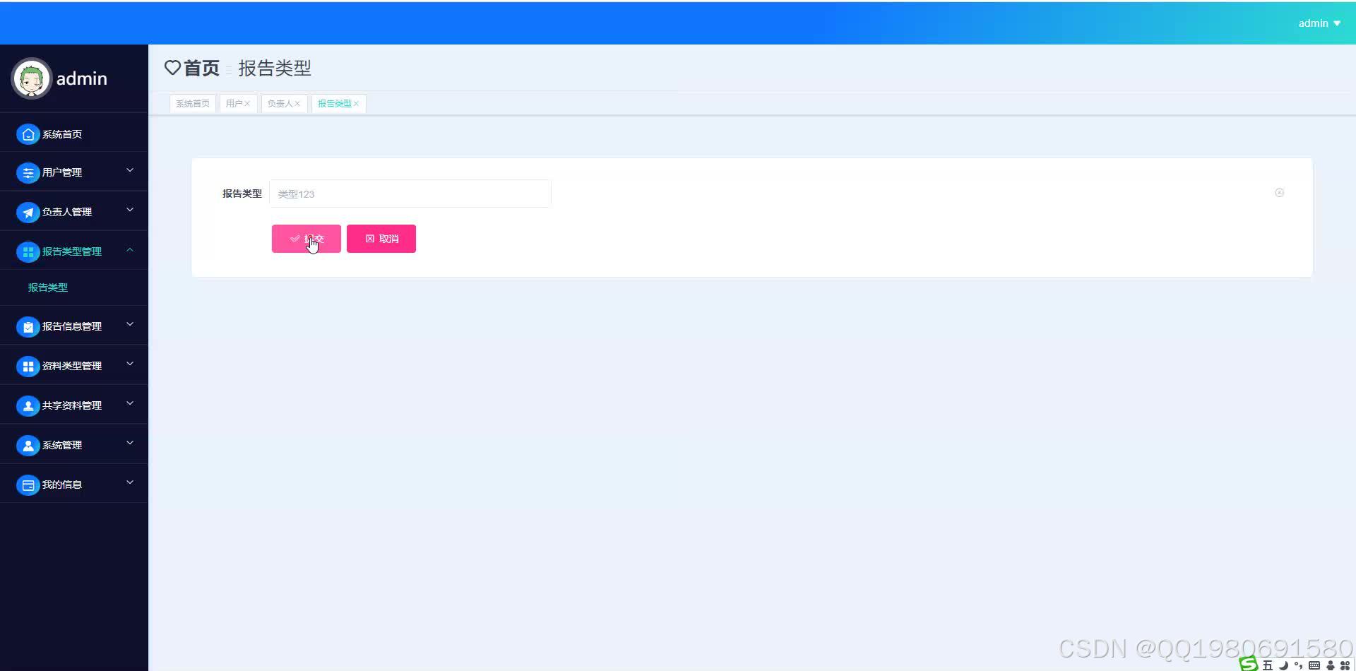The width and height of the screenshot is (1356, 671).
Task: Click the grid icon for 资料类型管理
Action: point(28,366)
